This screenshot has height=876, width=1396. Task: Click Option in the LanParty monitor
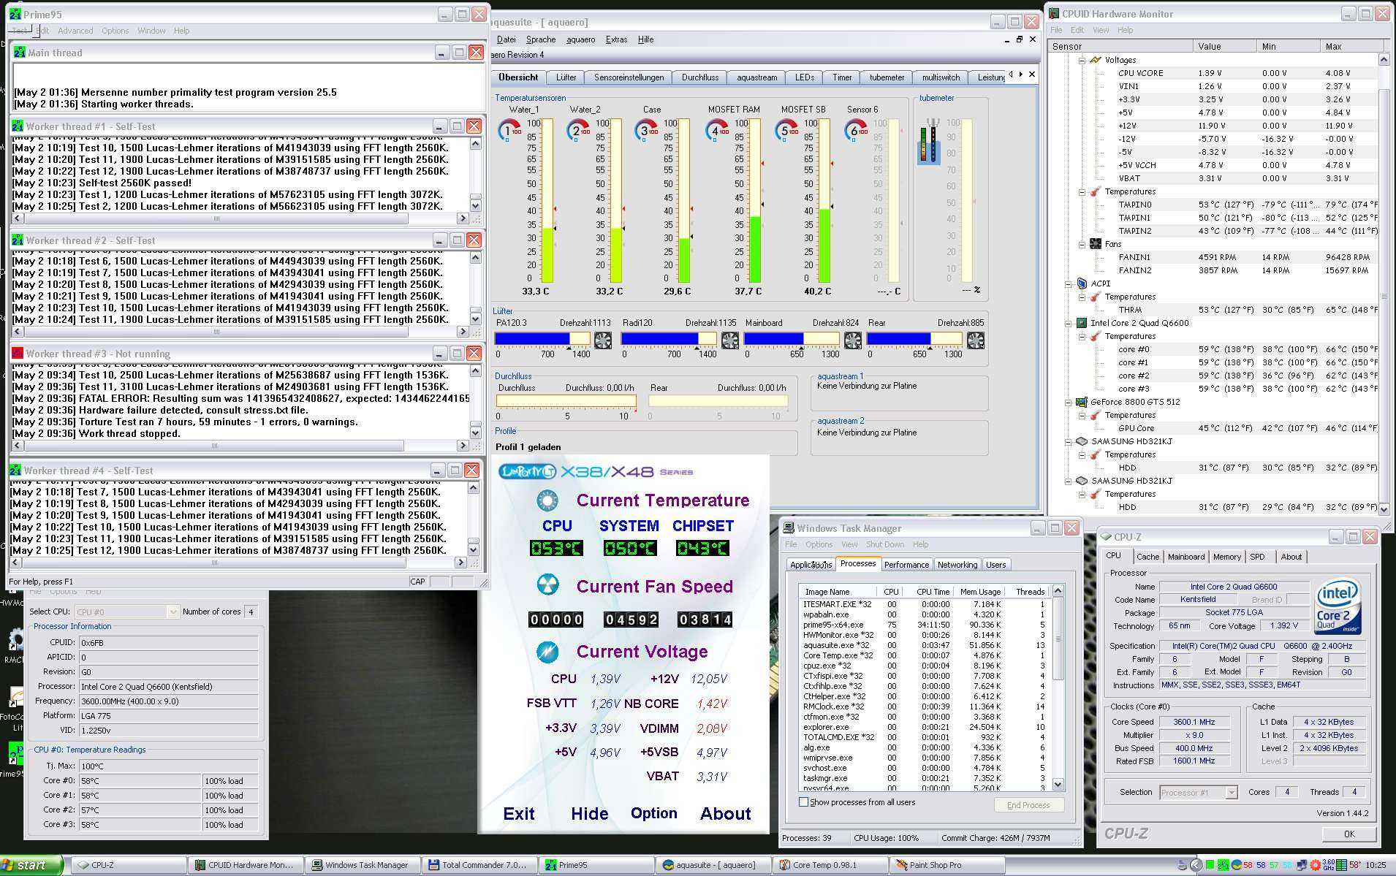[653, 813]
